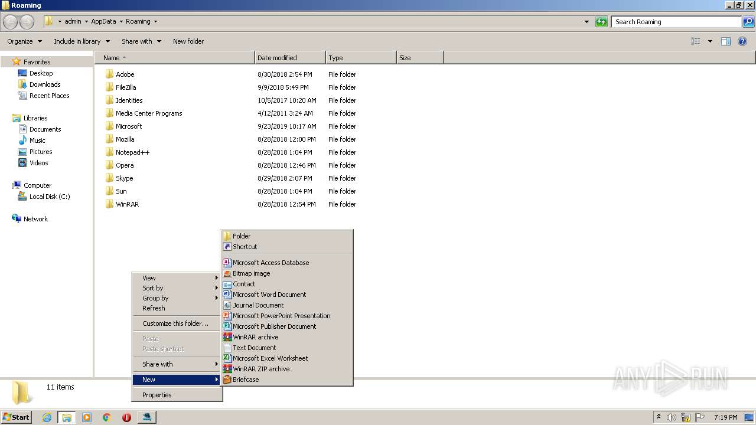The width and height of the screenshot is (756, 425).
Task: Select Microsoft PowerPoint Presentation icon
Action: click(227, 316)
